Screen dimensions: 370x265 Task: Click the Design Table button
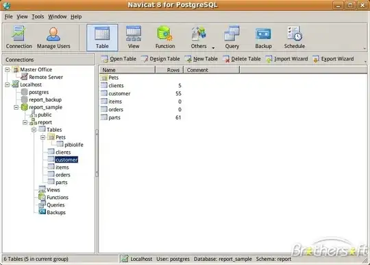pyautogui.click(x=160, y=59)
